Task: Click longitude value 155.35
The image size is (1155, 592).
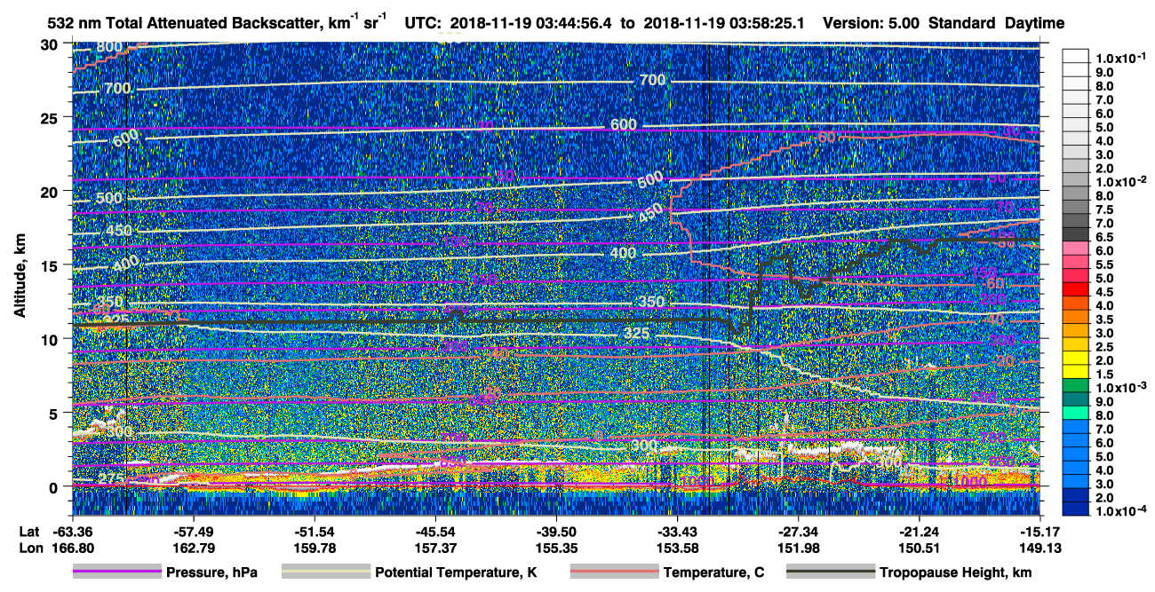Action: pyautogui.click(x=556, y=548)
